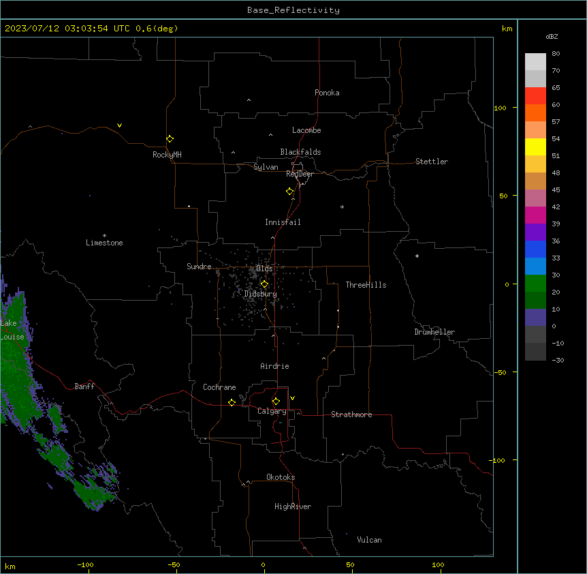Click the yellow V marker east of Calgary
Screen dimensions: 587x574
pos(292,398)
